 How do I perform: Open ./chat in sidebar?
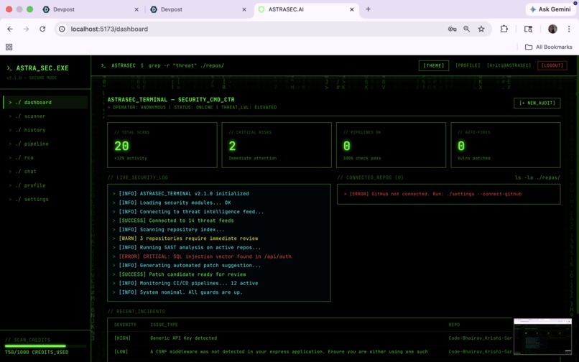(45, 172)
